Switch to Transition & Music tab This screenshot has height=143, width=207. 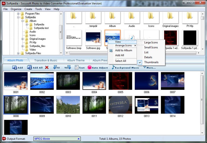click(x=46, y=60)
